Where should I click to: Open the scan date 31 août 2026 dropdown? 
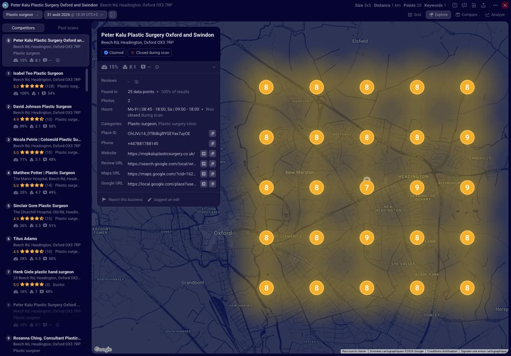point(75,15)
